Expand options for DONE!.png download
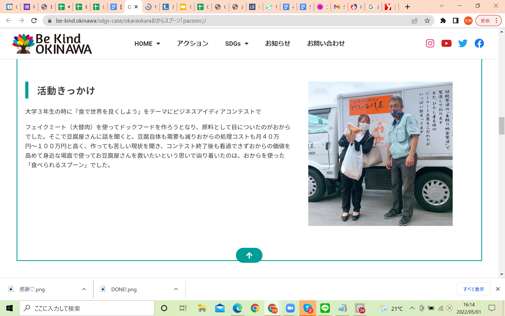Screen dimensions: 505x316 [176, 289]
